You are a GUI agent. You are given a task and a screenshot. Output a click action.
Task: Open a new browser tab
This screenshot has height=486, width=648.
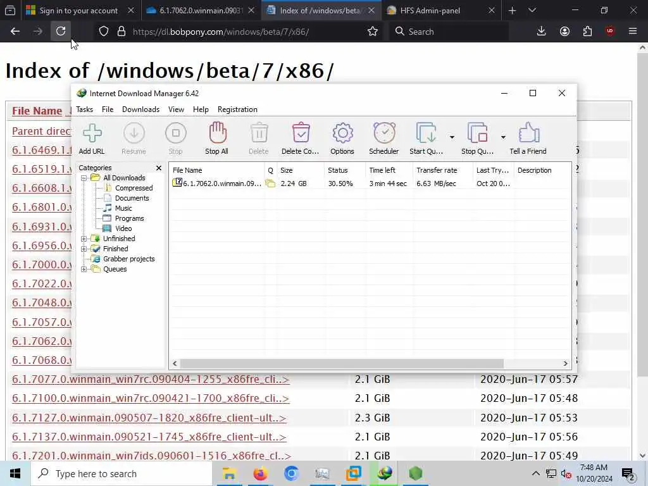[512, 10]
